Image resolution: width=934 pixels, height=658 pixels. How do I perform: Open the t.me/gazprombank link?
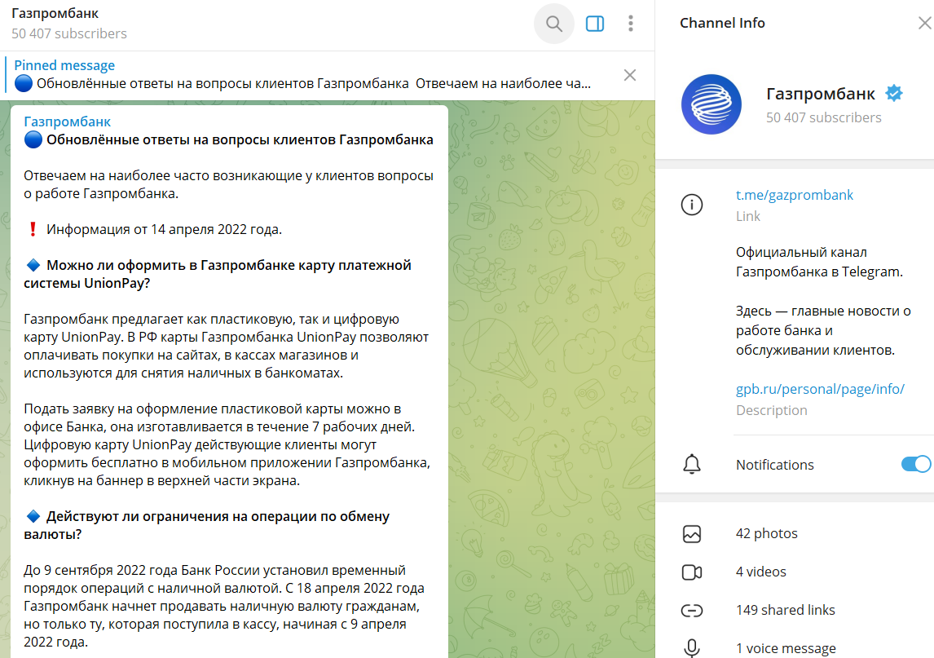coord(794,195)
